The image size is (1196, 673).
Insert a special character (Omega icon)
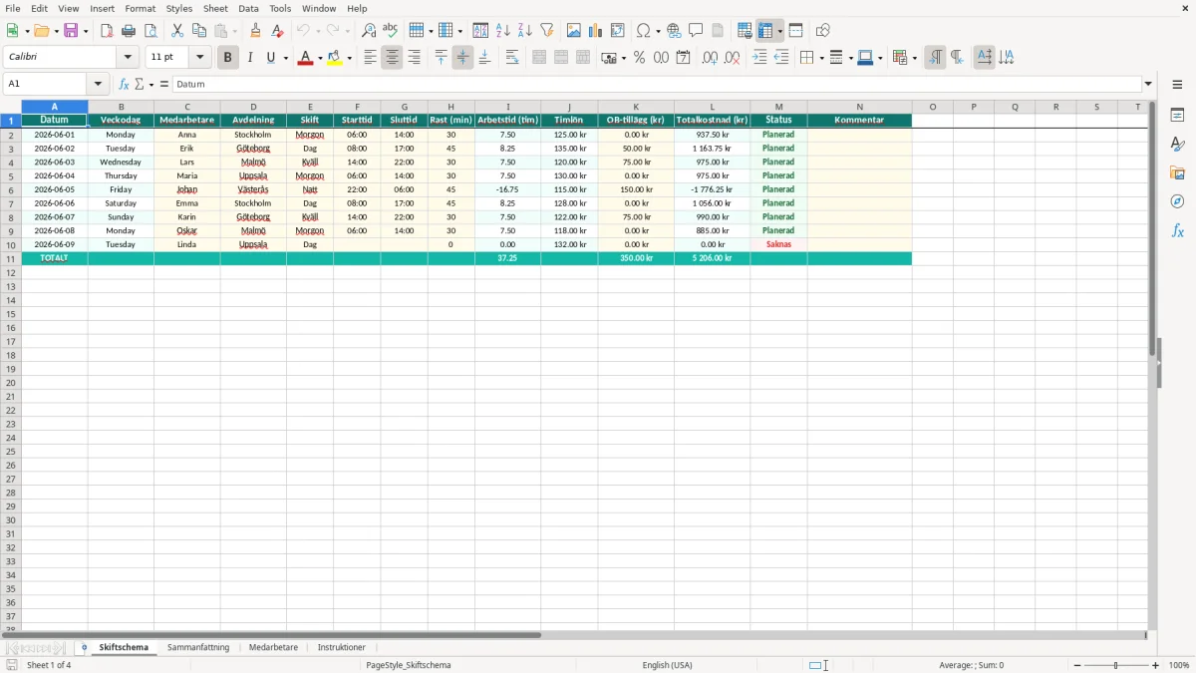click(x=643, y=30)
